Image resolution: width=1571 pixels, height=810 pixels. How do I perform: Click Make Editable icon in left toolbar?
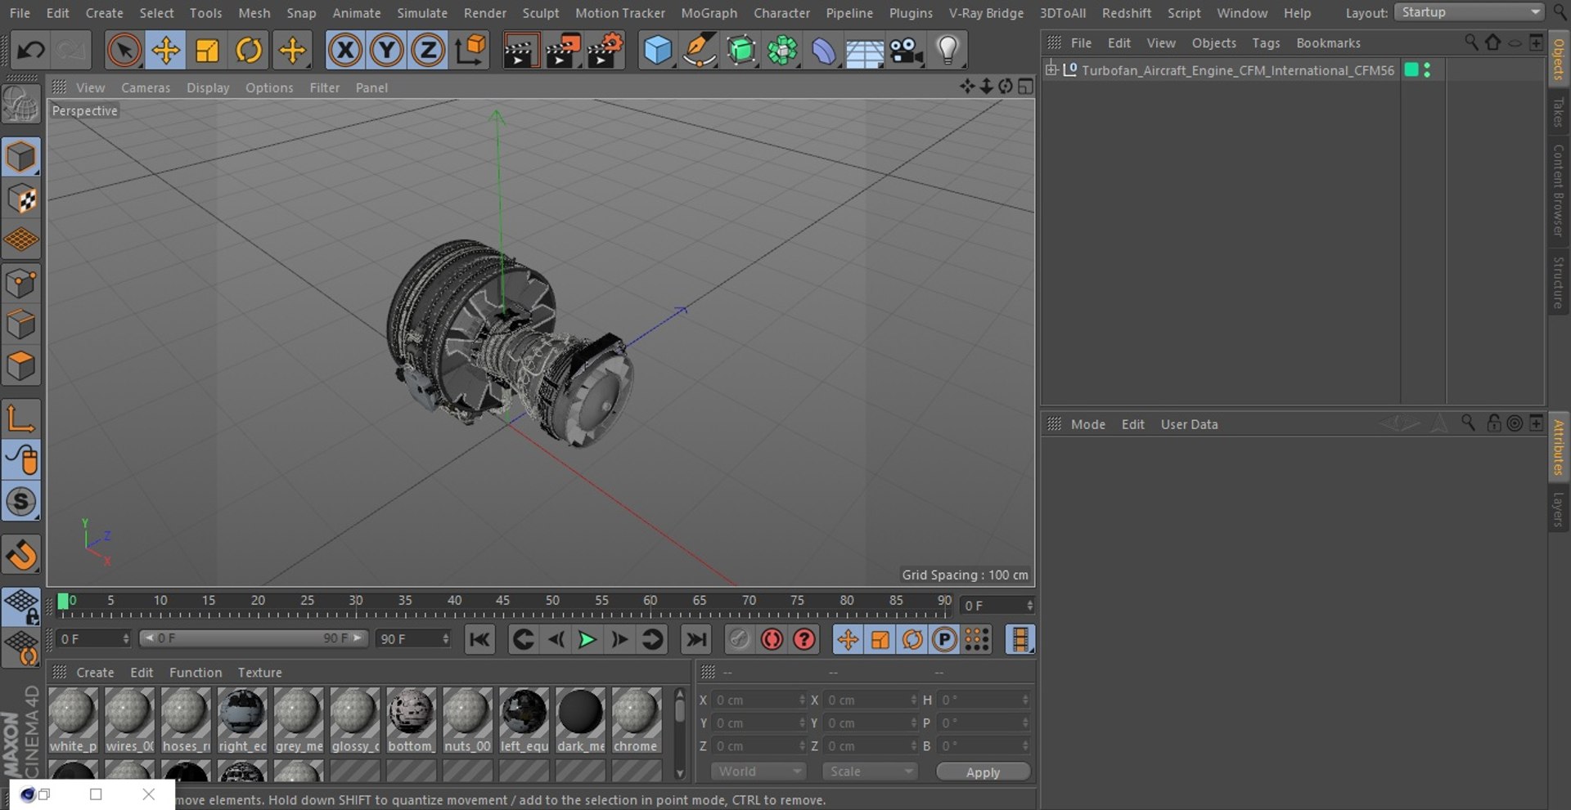coord(21,105)
